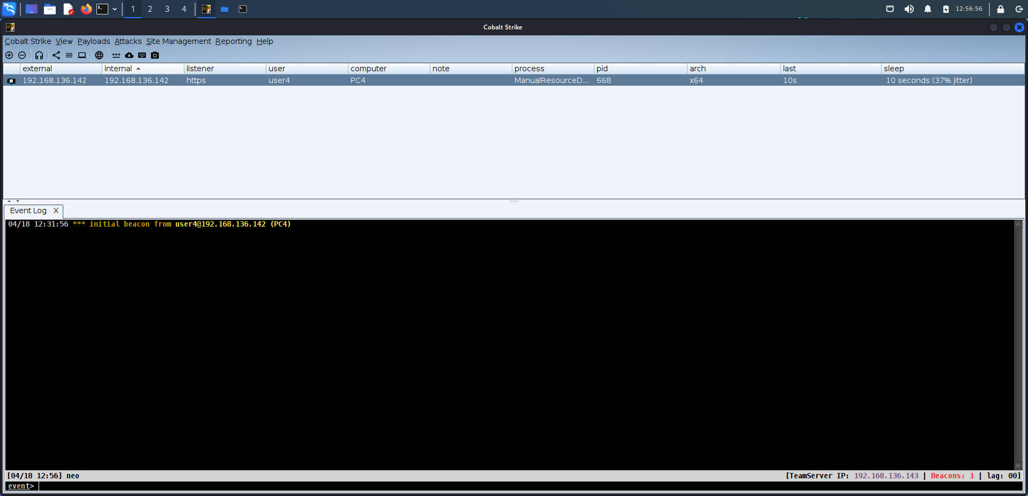
Task: Sort sessions by the internal column header
Action: [143, 69]
